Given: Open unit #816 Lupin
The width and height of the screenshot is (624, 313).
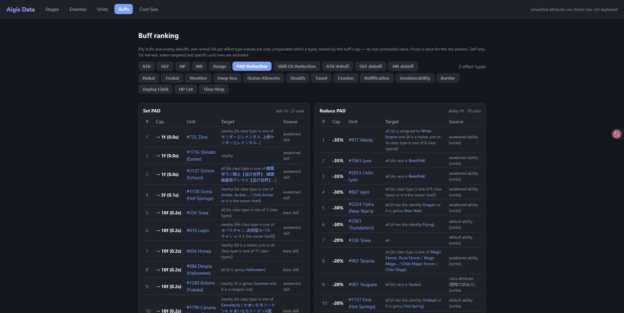Looking at the screenshot, I should pyautogui.click(x=198, y=230).
